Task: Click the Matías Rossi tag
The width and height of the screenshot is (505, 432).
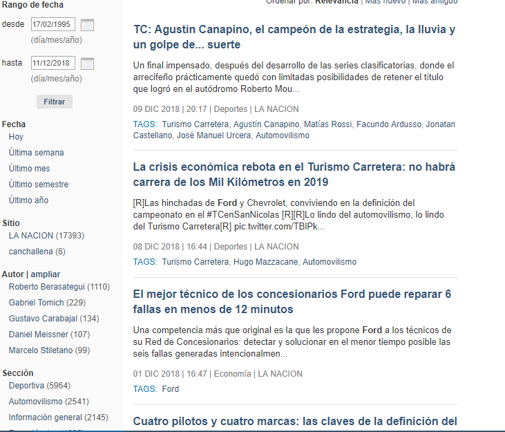Action: (x=327, y=124)
